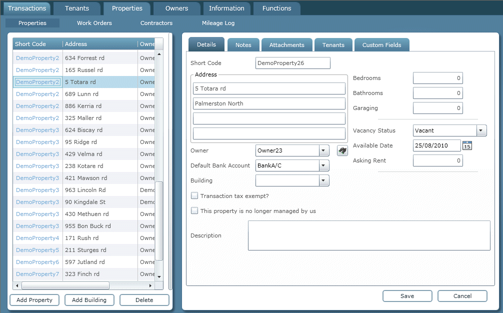Select the 624 Biscay rd row

(84, 130)
